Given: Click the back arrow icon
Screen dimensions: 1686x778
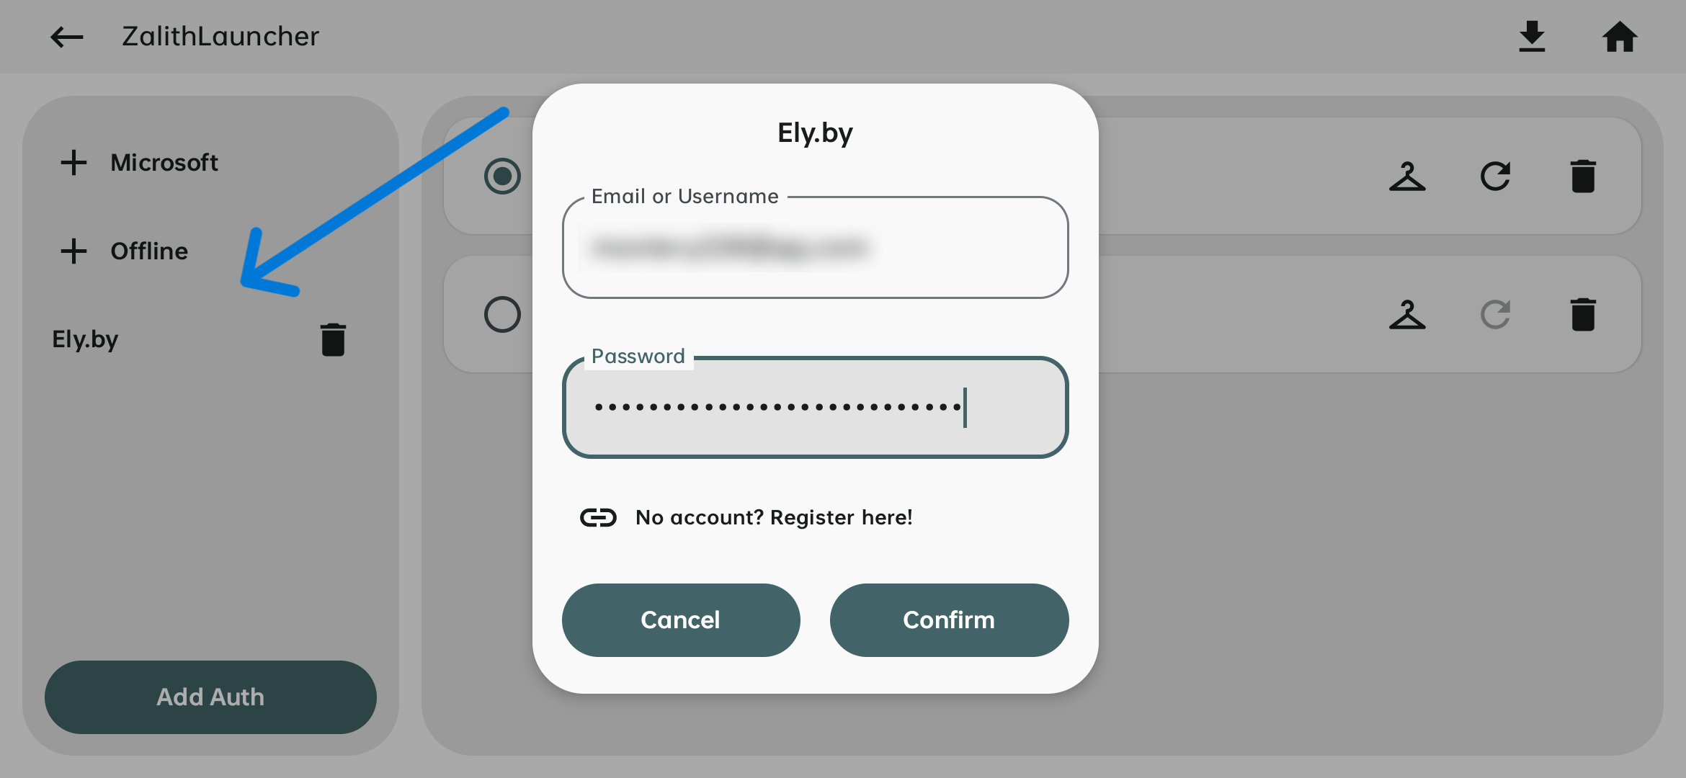Looking at the screenshot, I should 67,37.
